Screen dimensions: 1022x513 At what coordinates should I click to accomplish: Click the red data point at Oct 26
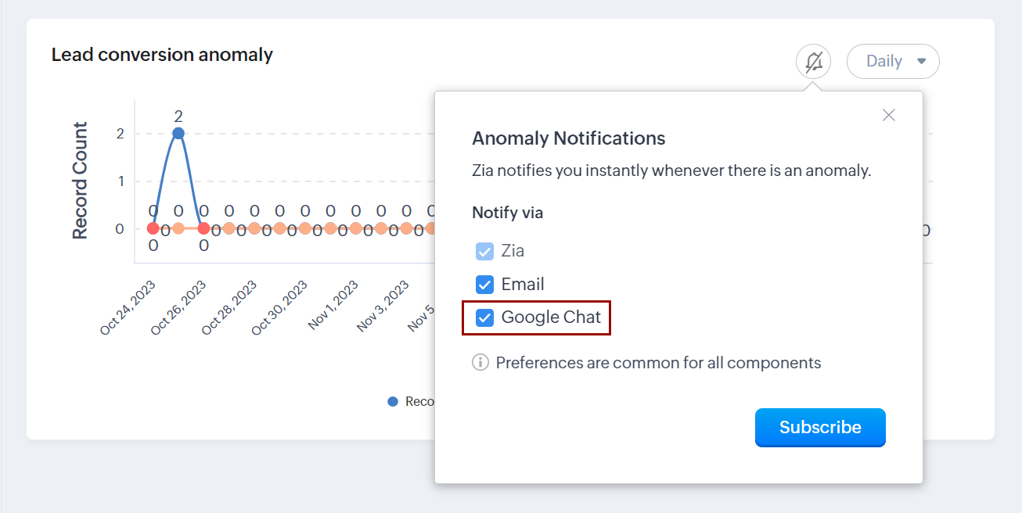point(203,228)
